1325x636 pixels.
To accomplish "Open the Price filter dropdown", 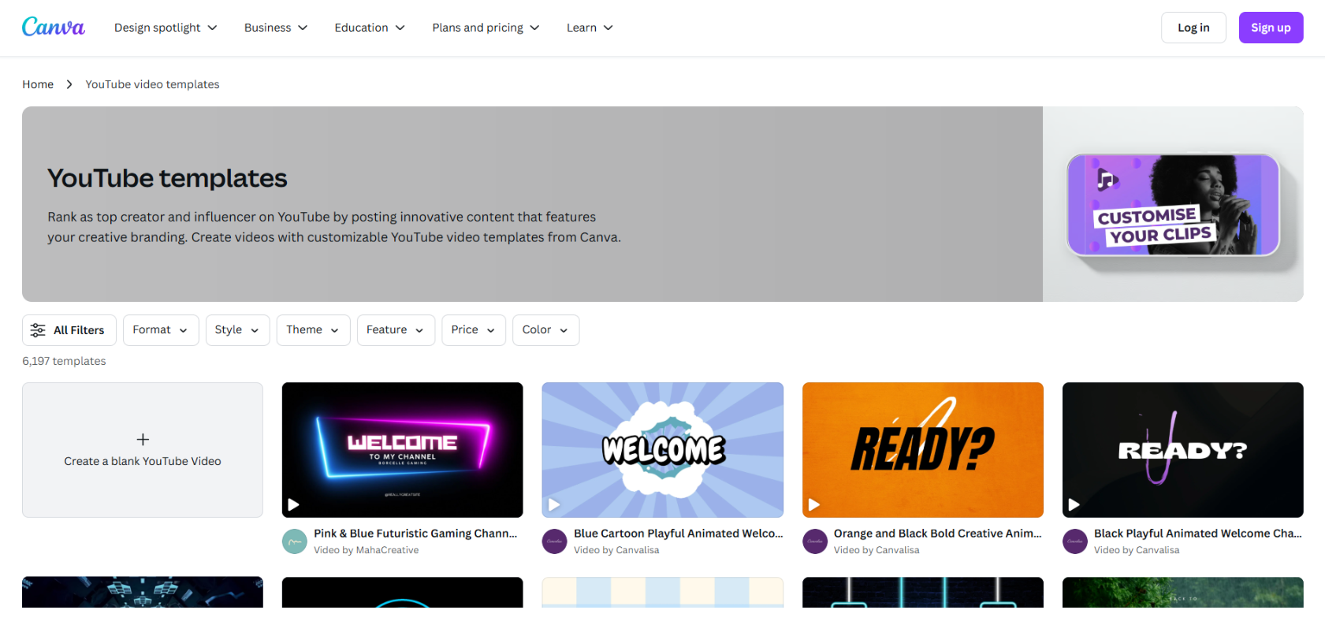I will click(474, 330).
